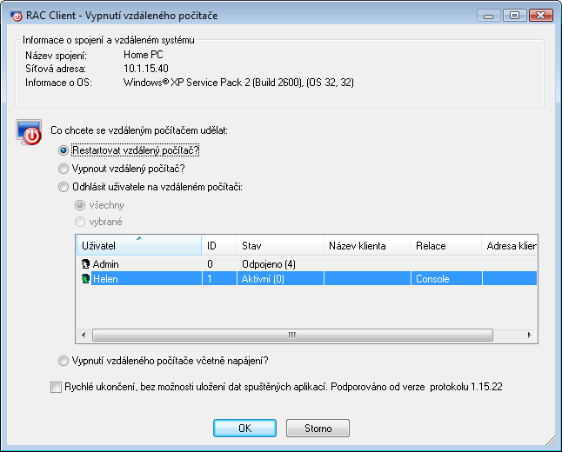Click ID value 0 in Admin row

pyautogui.click(x=210, y=264)
